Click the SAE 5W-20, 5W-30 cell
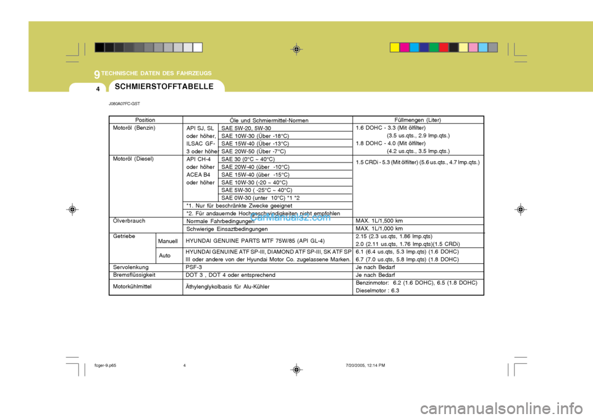Screen dimensions: 593x419 click(x=246, y=129)
